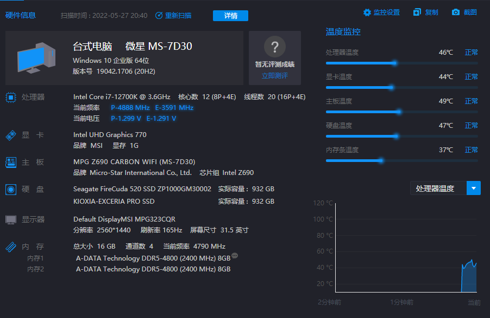Click the processor chip icon
Image resolution: width=490 pixels, height=318 pixels.
pos(11,98)
